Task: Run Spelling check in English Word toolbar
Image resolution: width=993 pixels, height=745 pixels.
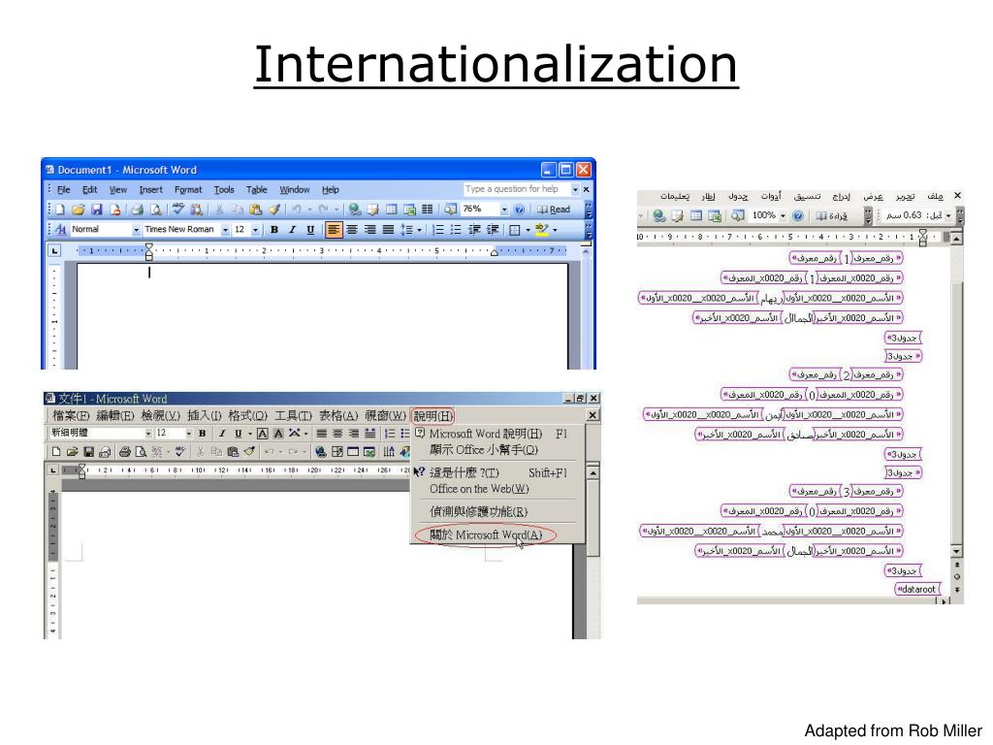Action: (x=178, y=209)
